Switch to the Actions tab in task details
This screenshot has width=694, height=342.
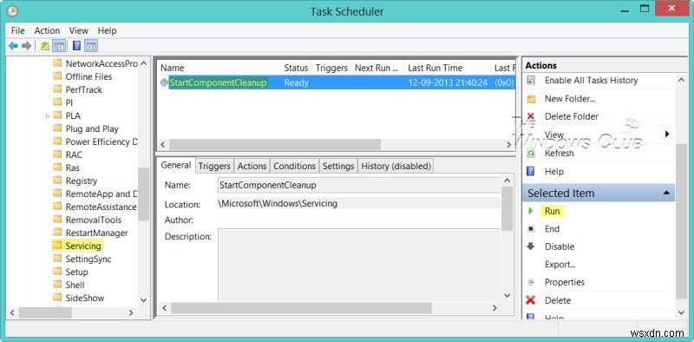click(252, 166)
